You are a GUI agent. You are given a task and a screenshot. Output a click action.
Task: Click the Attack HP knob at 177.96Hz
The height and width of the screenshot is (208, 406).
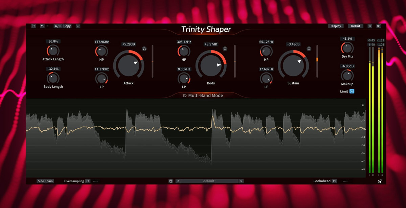click(x=101, y=51)
